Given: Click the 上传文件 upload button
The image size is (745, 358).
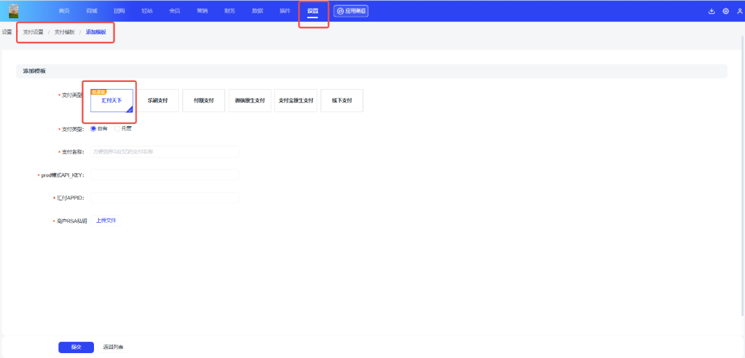Looking at the screenshot, I should (x=106, y=221).
